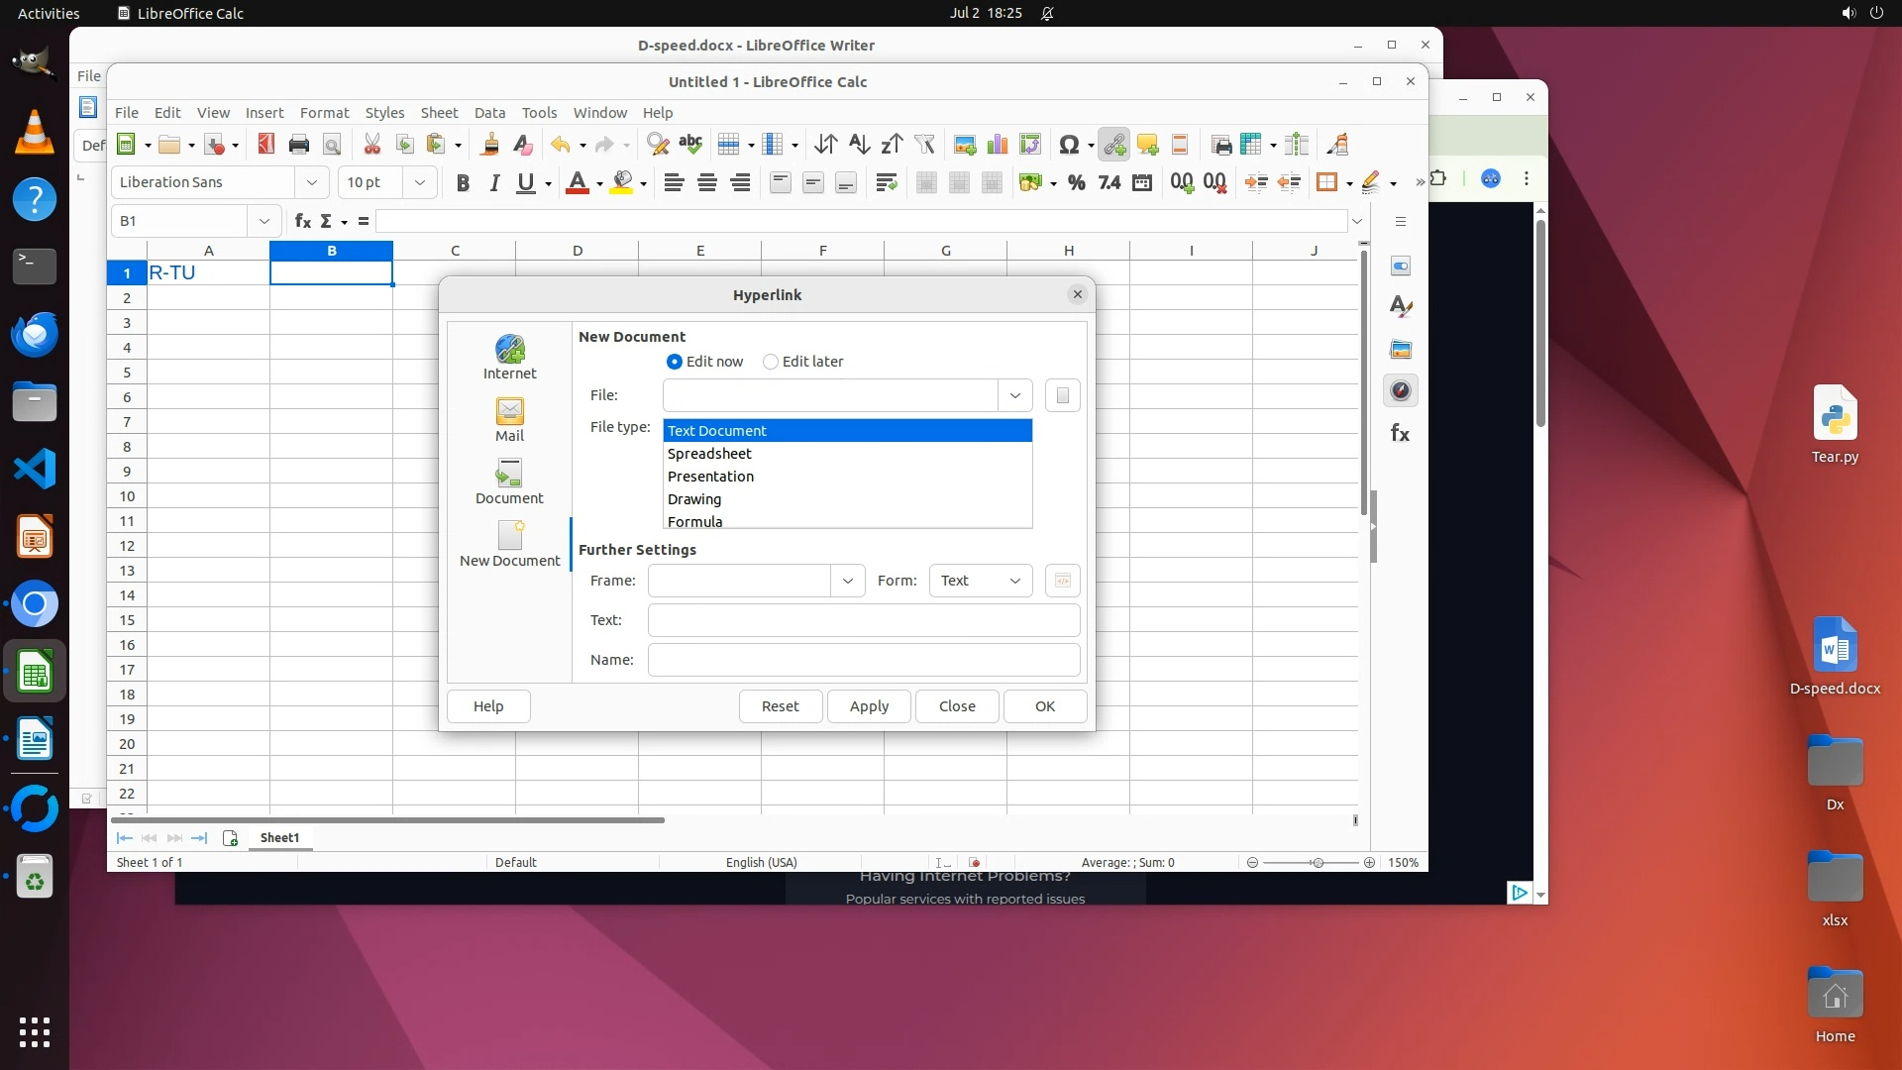
Task: Click the Sort Ascending toolbar icon
Action: click(x=859, y=145)
